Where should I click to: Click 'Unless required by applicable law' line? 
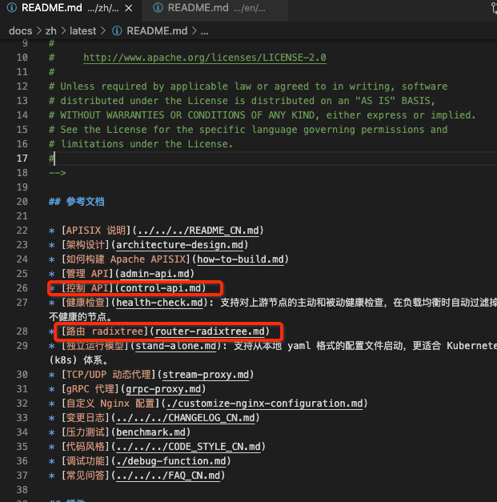click(x=248, y=86)
